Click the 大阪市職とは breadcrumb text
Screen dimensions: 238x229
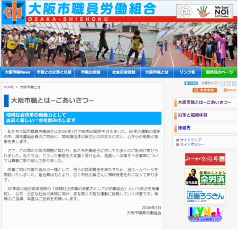point(30,87)
